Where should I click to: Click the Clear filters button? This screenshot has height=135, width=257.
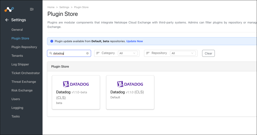coord(208,53)
